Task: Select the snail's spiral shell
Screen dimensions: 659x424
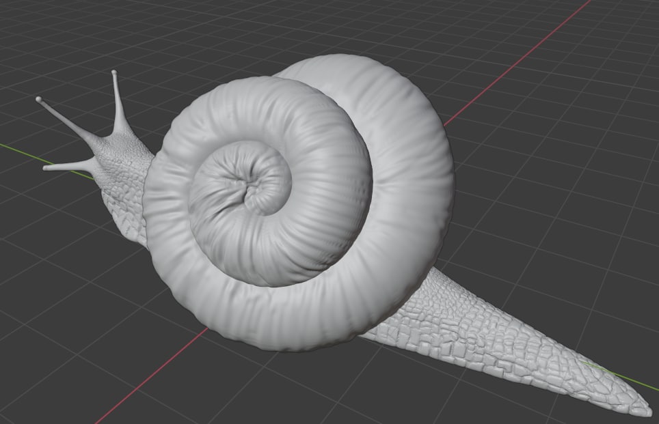Action: pyautogui.click(x=299, y=203)
